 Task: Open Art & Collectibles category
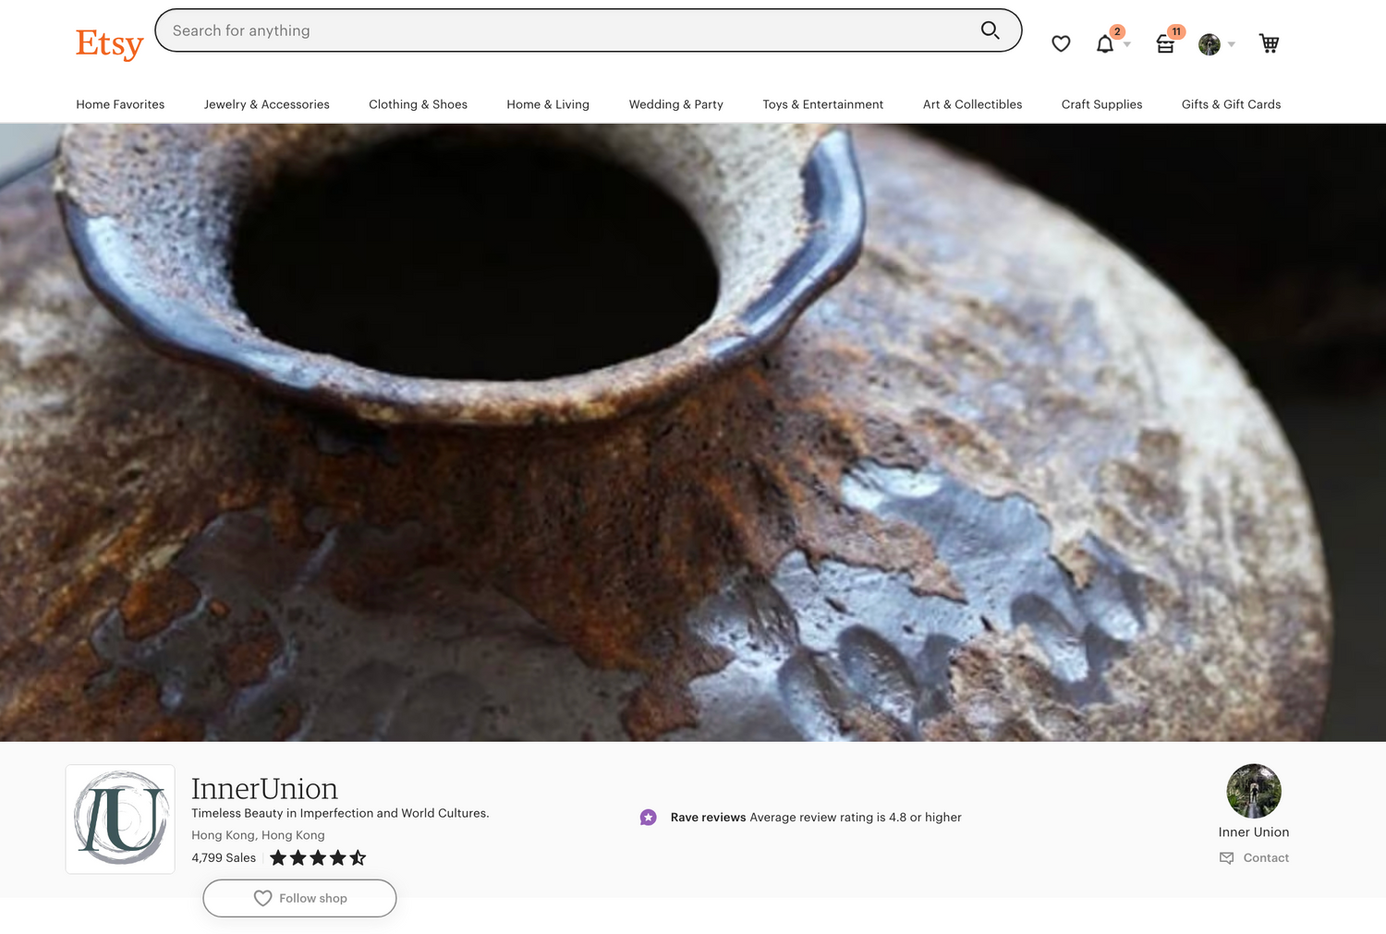(x=972, y=104)
